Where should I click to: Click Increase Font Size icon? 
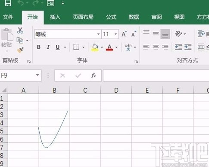click(x=124, y=34)
